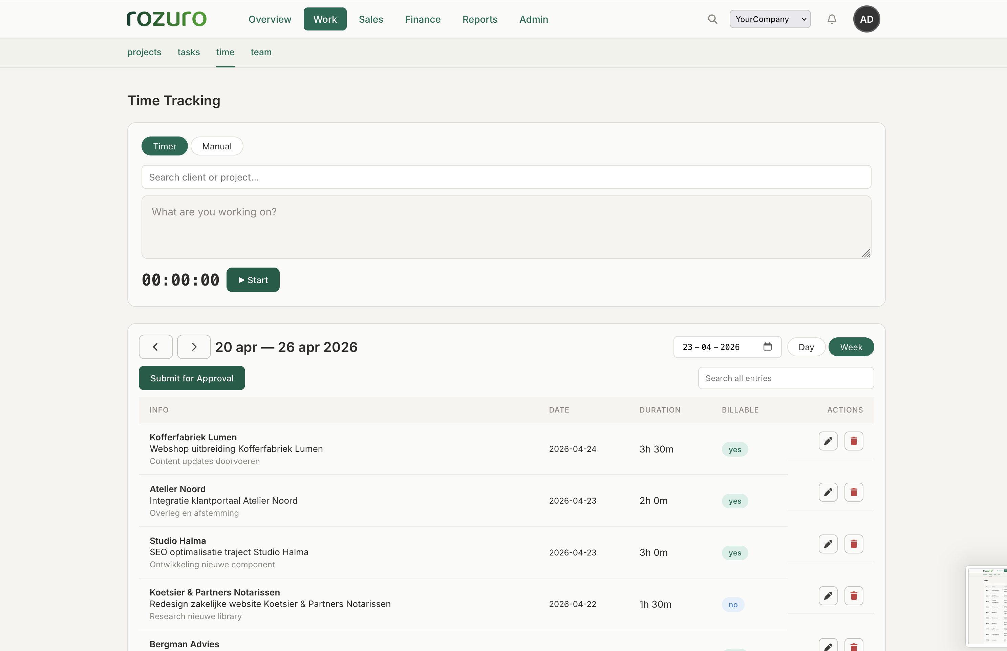The height and width of the screenshot is (651, 1007).
Task: Open the Sales menu
Action: point(371,19)
